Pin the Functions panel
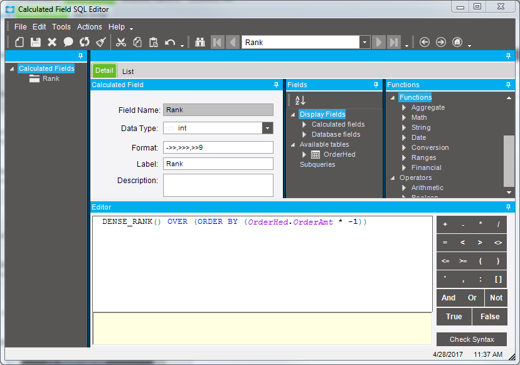 508,85
